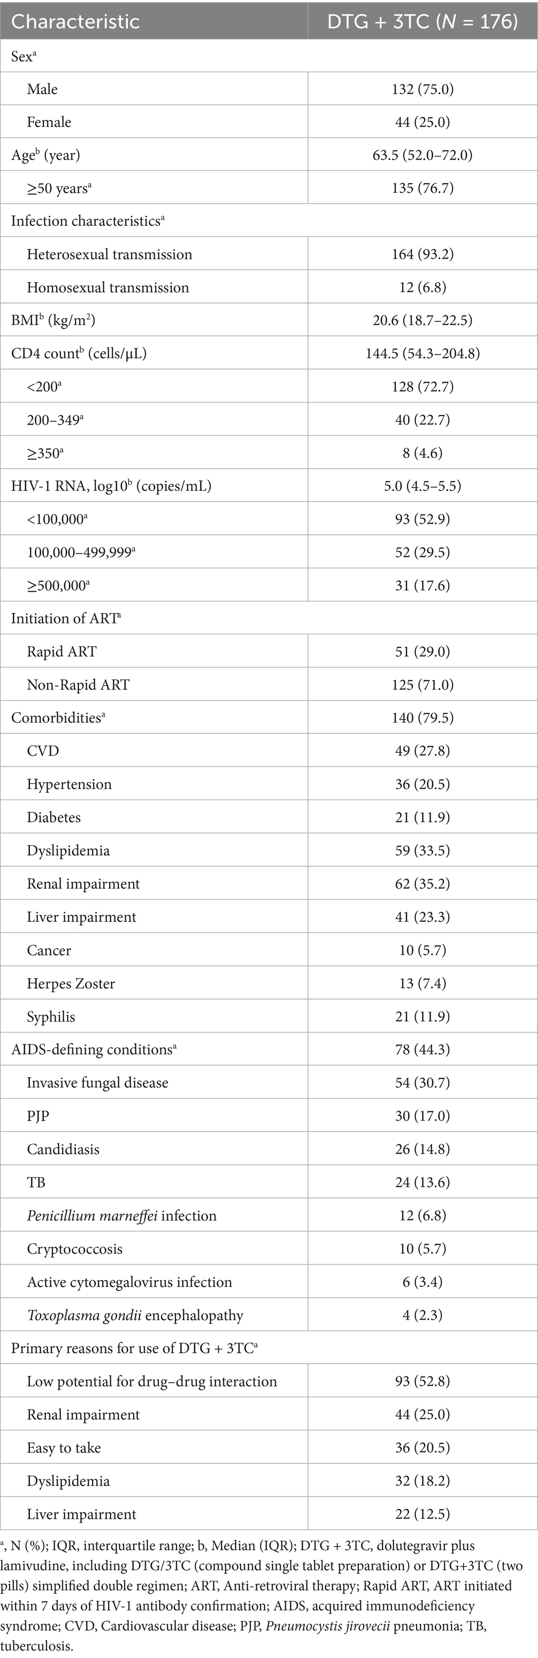Click the Penicillium marneffei infection row label

[121, 1216]
